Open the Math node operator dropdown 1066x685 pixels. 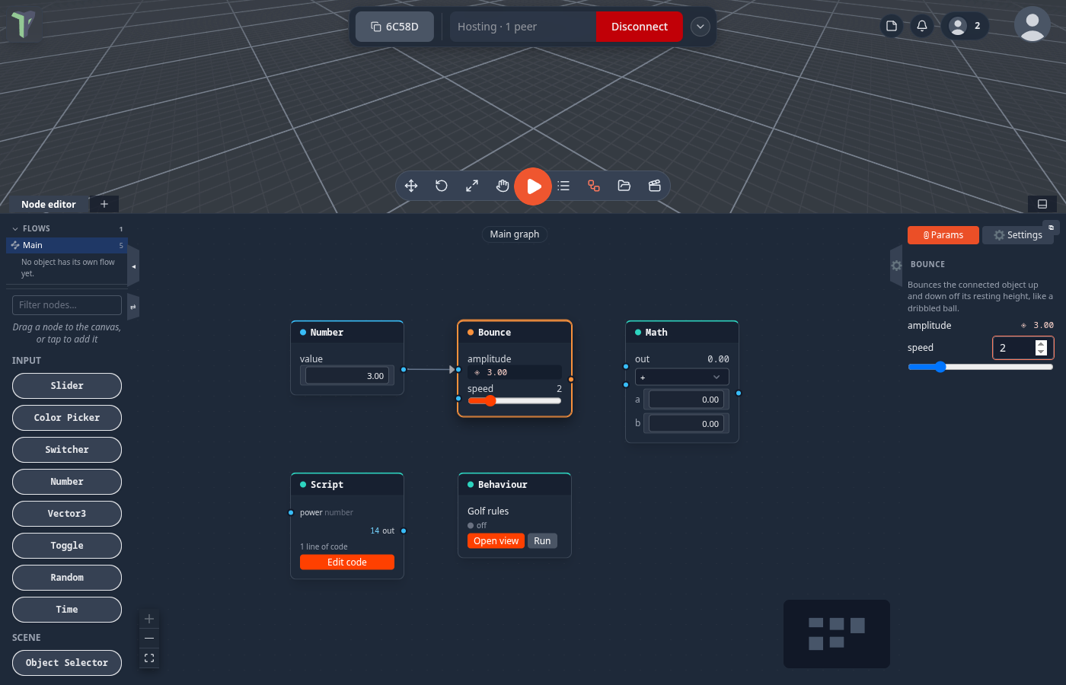point(682,377)
